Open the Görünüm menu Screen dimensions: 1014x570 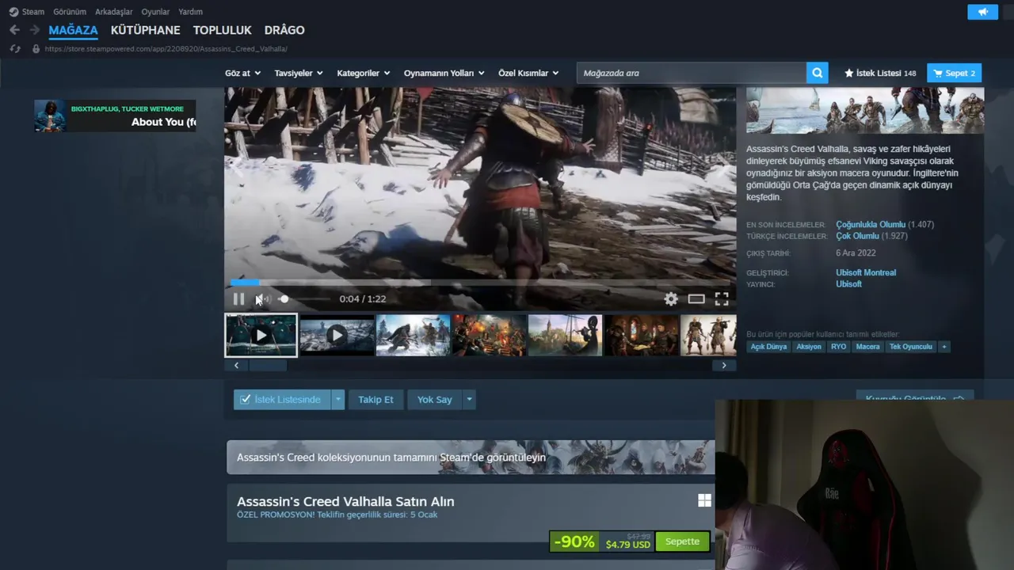70,12
